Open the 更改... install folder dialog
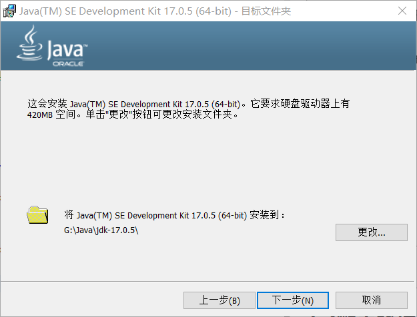 372,232
